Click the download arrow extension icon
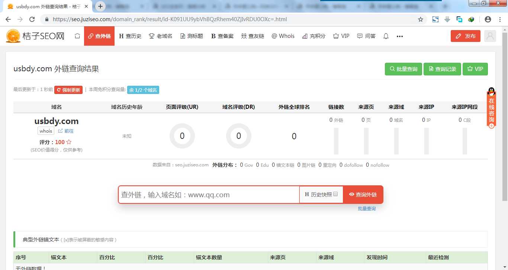Screen dimensions: 508x270 point(447,19)
